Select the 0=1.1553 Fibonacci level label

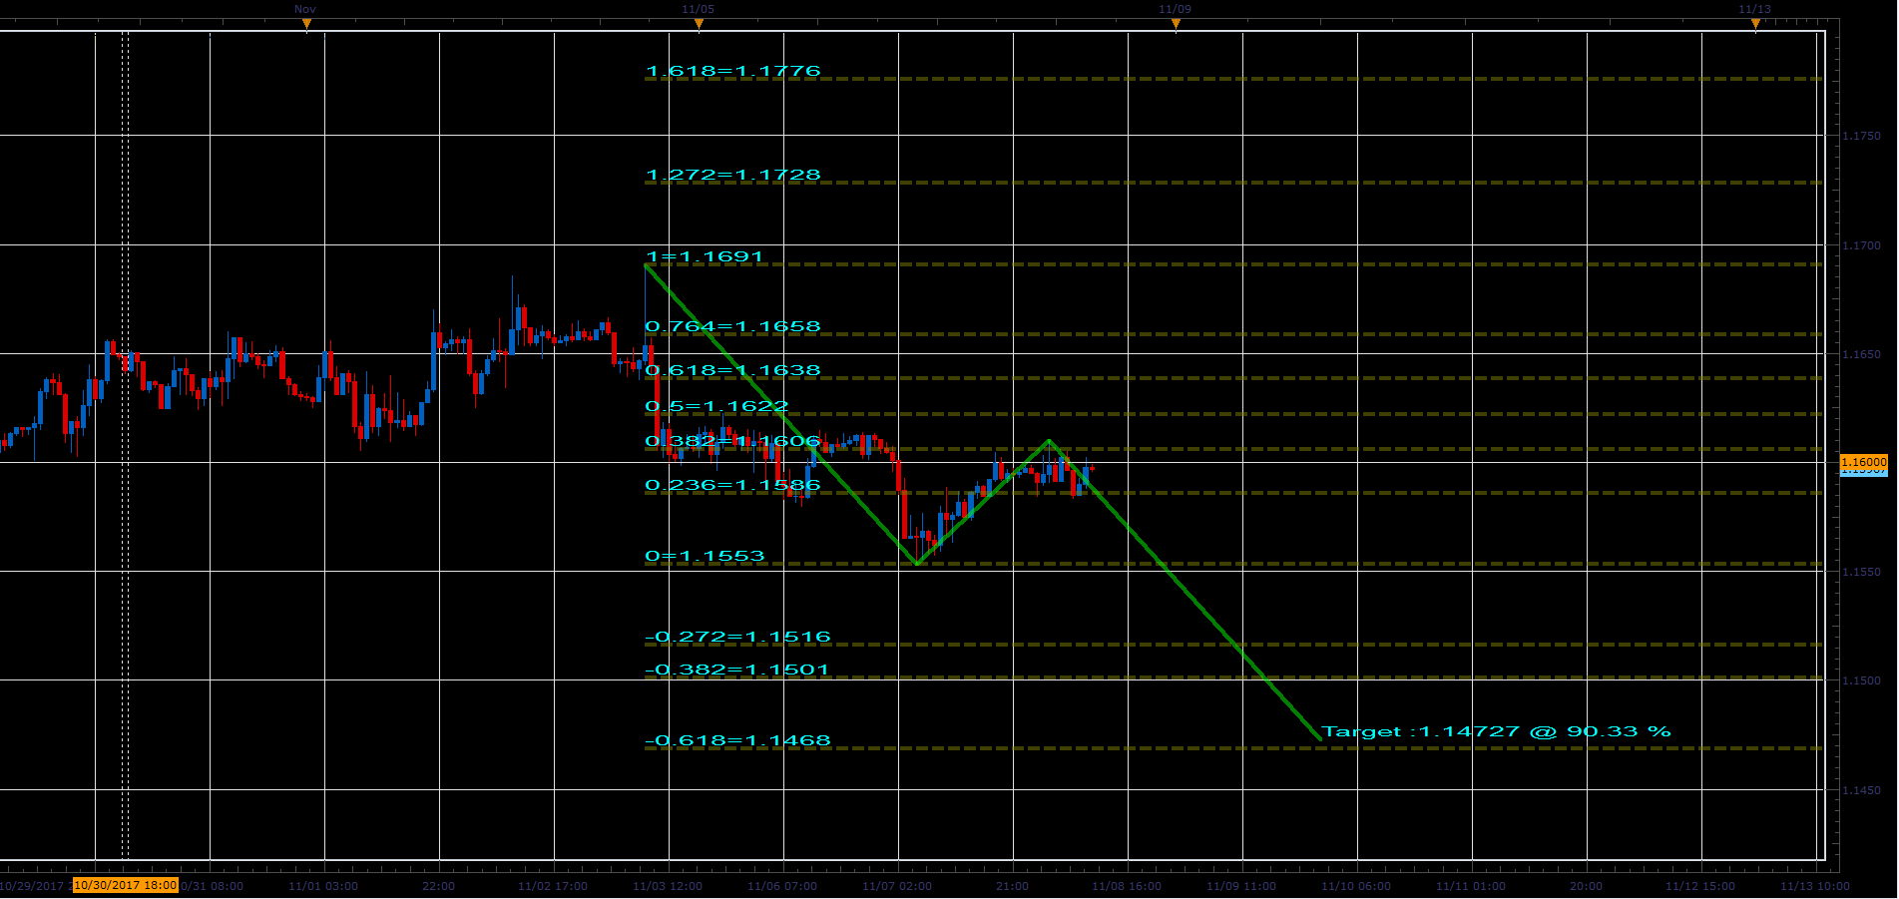coord(706,556)
